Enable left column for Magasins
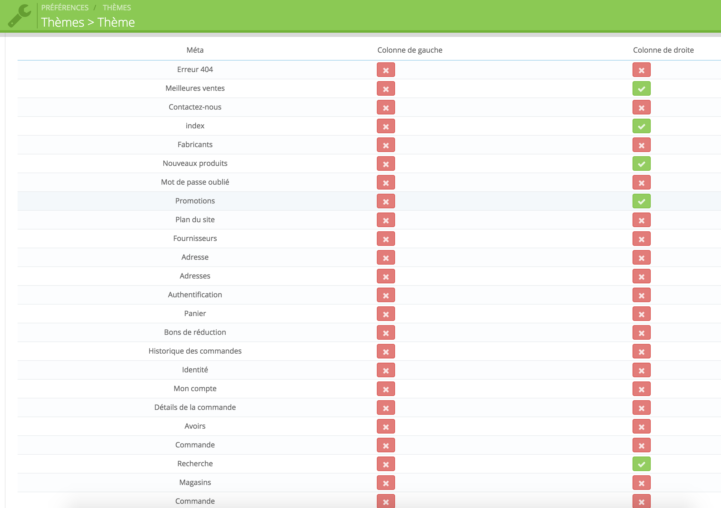 pos(386,483)
